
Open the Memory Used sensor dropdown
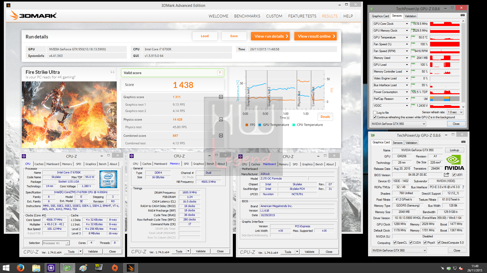coord(407,58)
